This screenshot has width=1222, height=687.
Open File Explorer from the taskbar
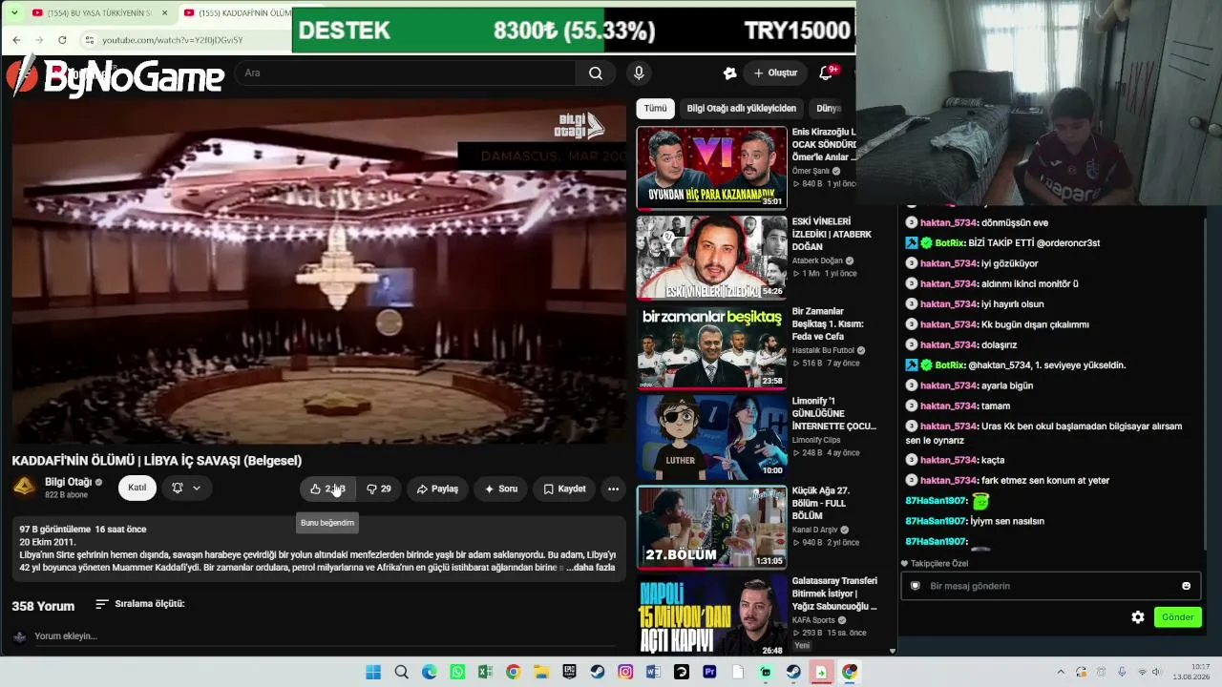coord(541,672)
